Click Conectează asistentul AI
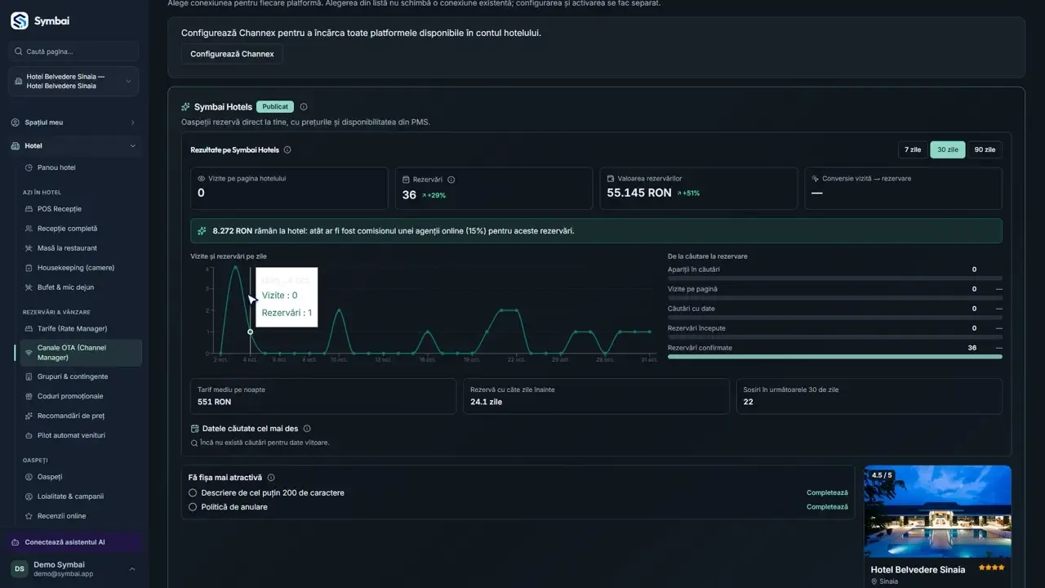The image size is (1045, 588). pos(73,542)
